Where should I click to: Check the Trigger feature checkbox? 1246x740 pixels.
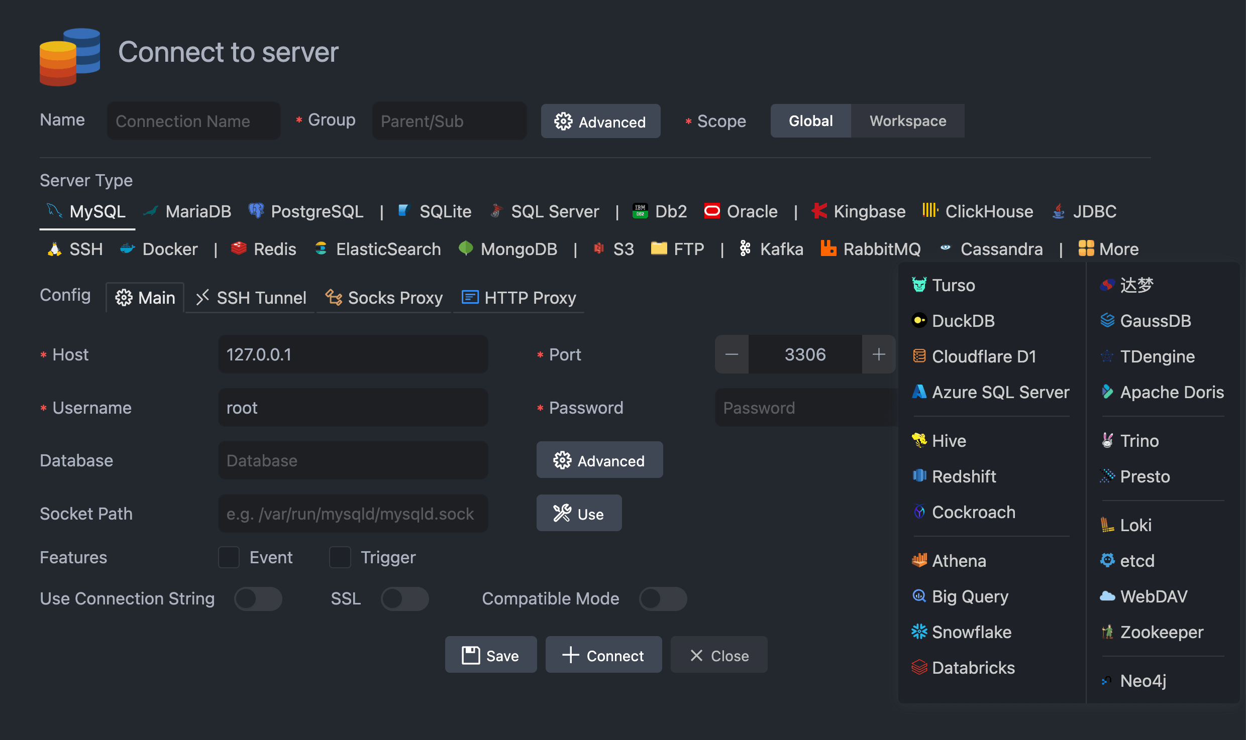pos(340,557)
